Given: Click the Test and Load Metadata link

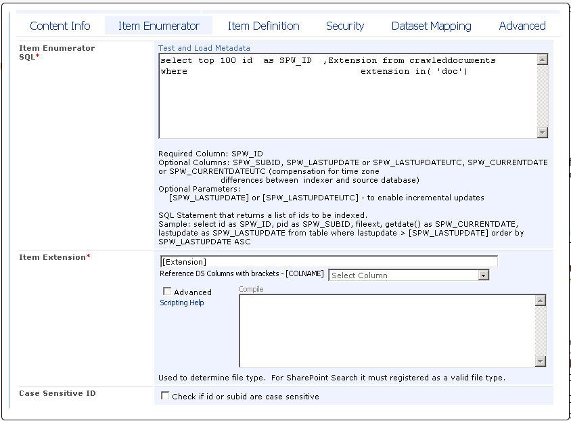Looking at the screenshot, I should [204, 48].
